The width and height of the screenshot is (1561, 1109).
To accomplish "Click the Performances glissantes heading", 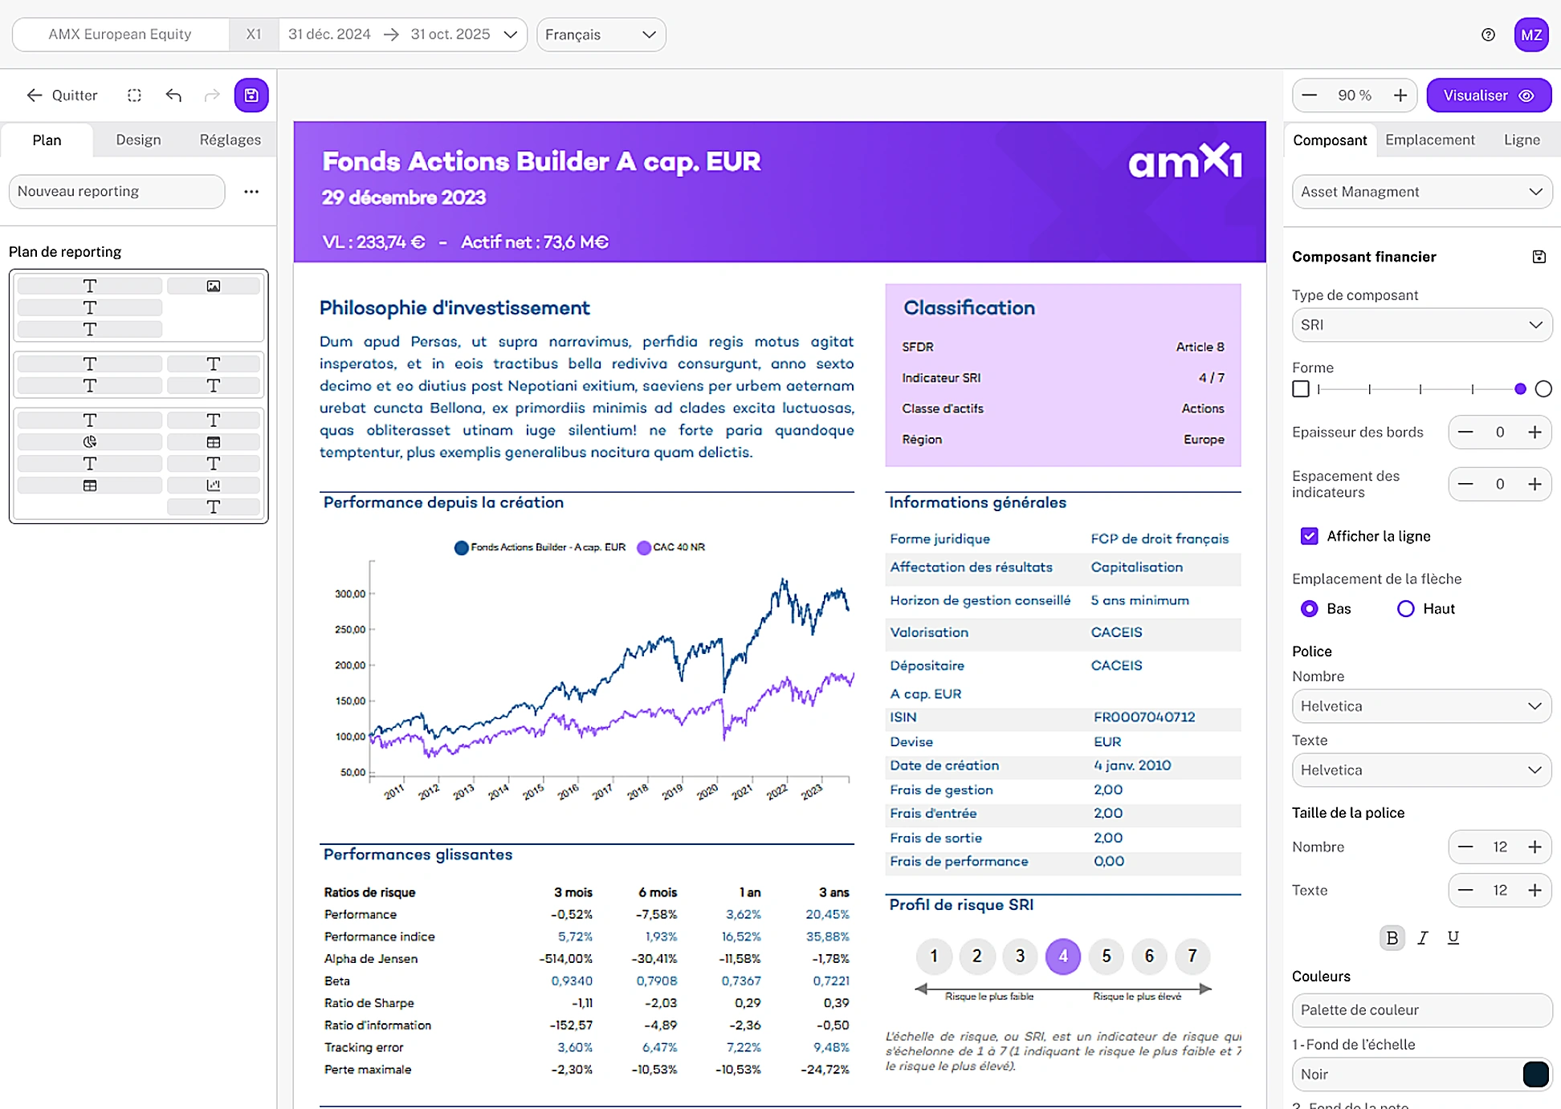I will tap(418, 855).
